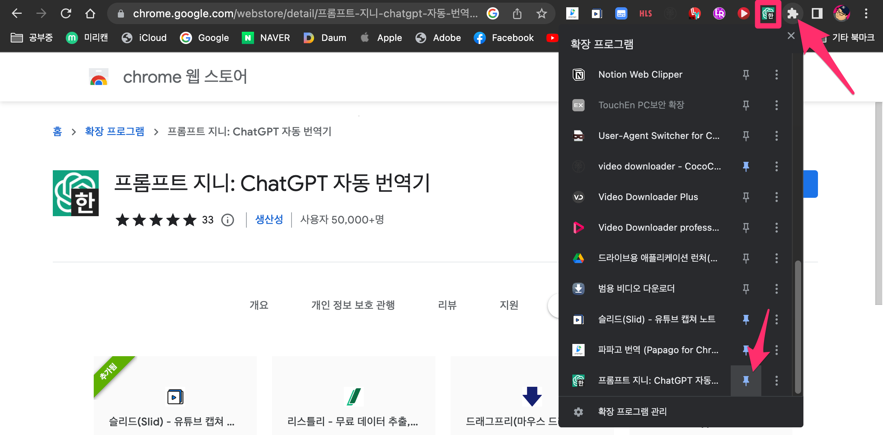Screen dimensions: 883x435
Task: Switch to the 리뷰 tab
Action: point(447,305)
